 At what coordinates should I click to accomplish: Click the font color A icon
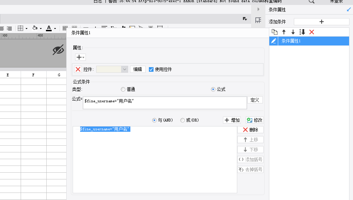click(49, 28)
